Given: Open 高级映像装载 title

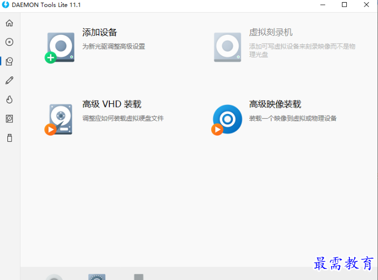Looking at the screenshot, I should click(275, 104).
